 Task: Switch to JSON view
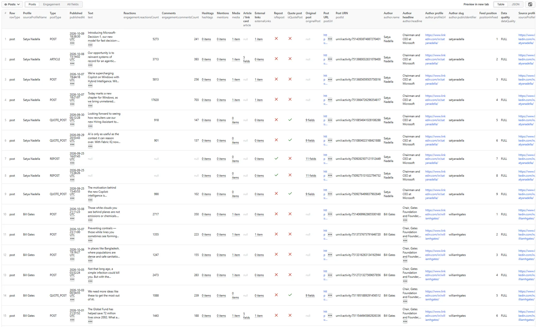[515, 4]
